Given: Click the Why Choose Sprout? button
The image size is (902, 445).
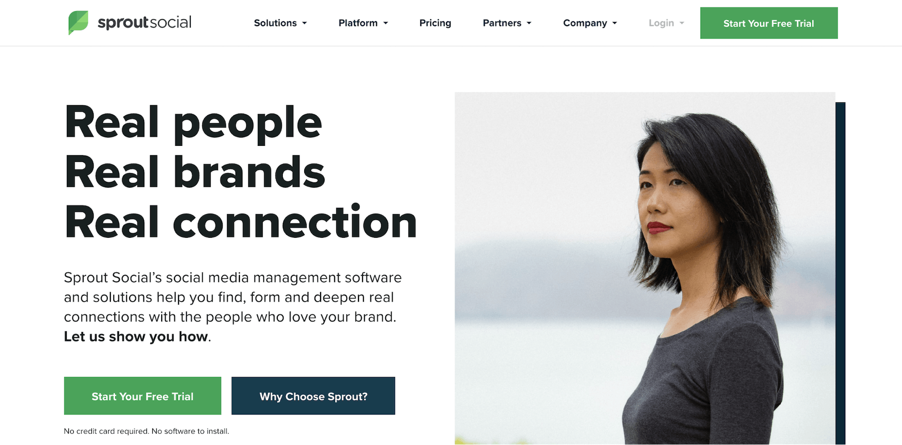Looking at the screenshot, I should (313, 396).
